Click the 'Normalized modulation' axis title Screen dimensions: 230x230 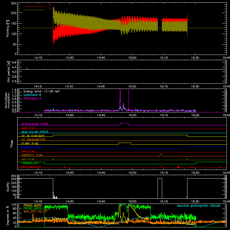7,100
